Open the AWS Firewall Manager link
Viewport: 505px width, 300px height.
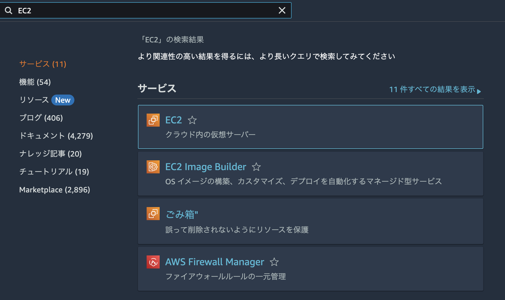[214, 262]
